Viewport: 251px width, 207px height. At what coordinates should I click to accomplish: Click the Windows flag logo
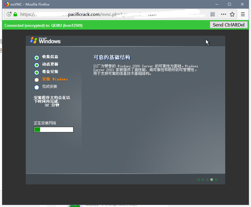point(33,40)
